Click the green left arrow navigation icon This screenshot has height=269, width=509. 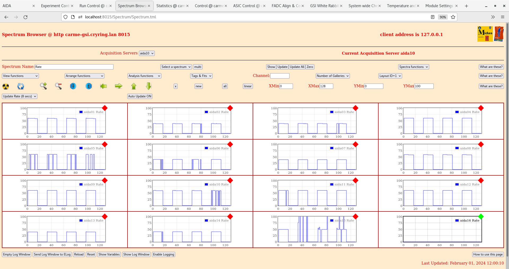click(103, 86)
